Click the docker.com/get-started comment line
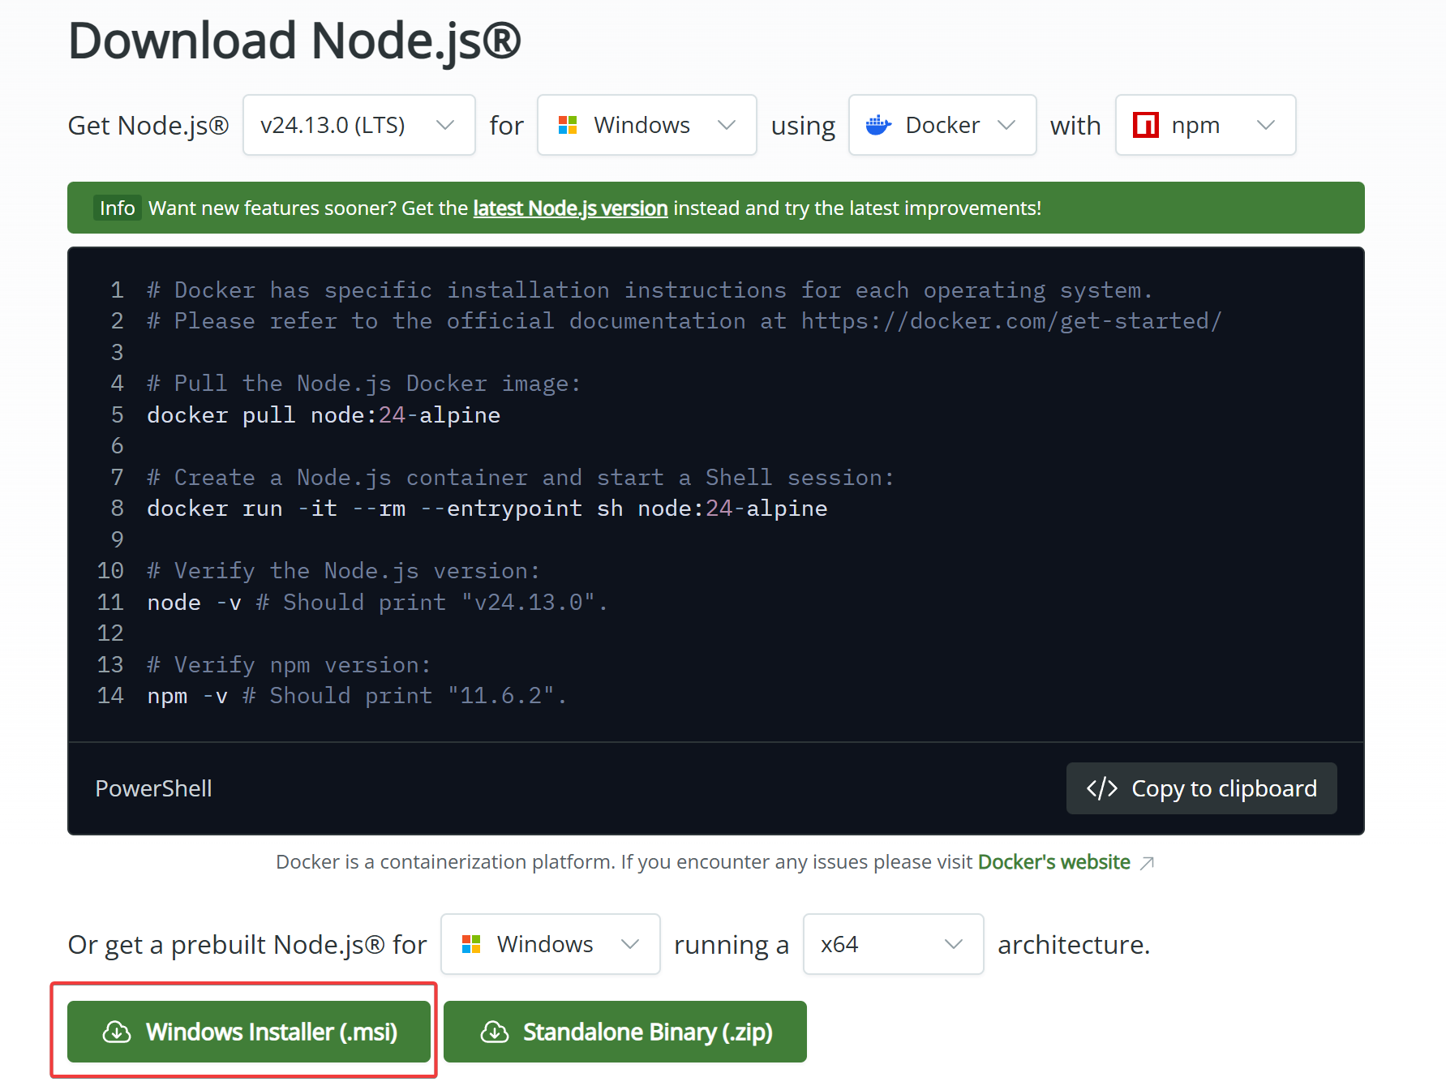1446x1086 pixels. tap(684, 321)
